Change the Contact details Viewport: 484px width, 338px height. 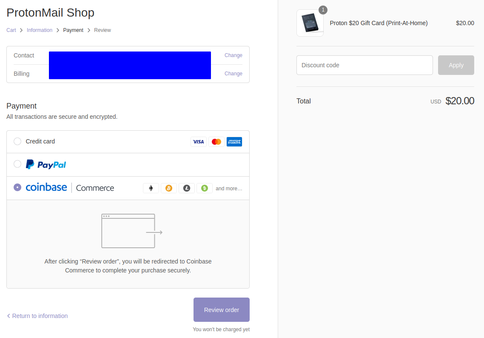pyautogui.click(x=233, y=55)
